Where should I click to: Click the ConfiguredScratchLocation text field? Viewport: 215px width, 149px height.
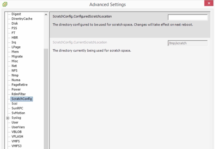[188, 17]
